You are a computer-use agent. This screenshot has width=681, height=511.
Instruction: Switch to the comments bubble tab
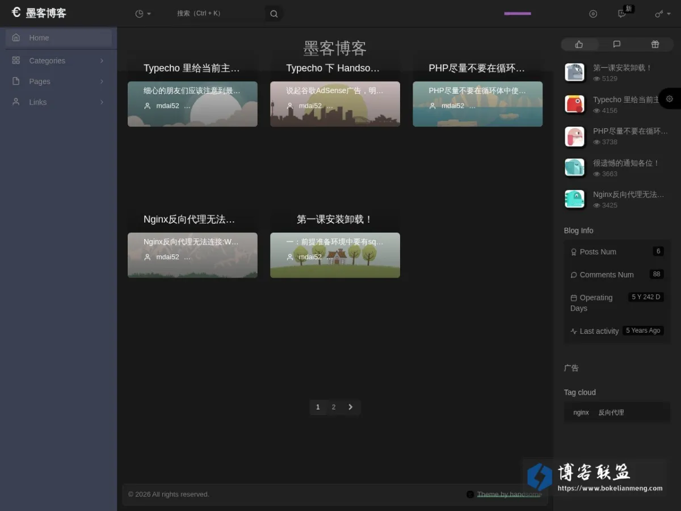click(x=617, y=44)
